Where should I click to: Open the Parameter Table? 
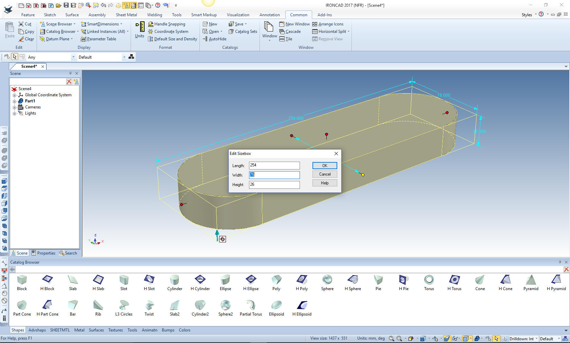point(98,39)
